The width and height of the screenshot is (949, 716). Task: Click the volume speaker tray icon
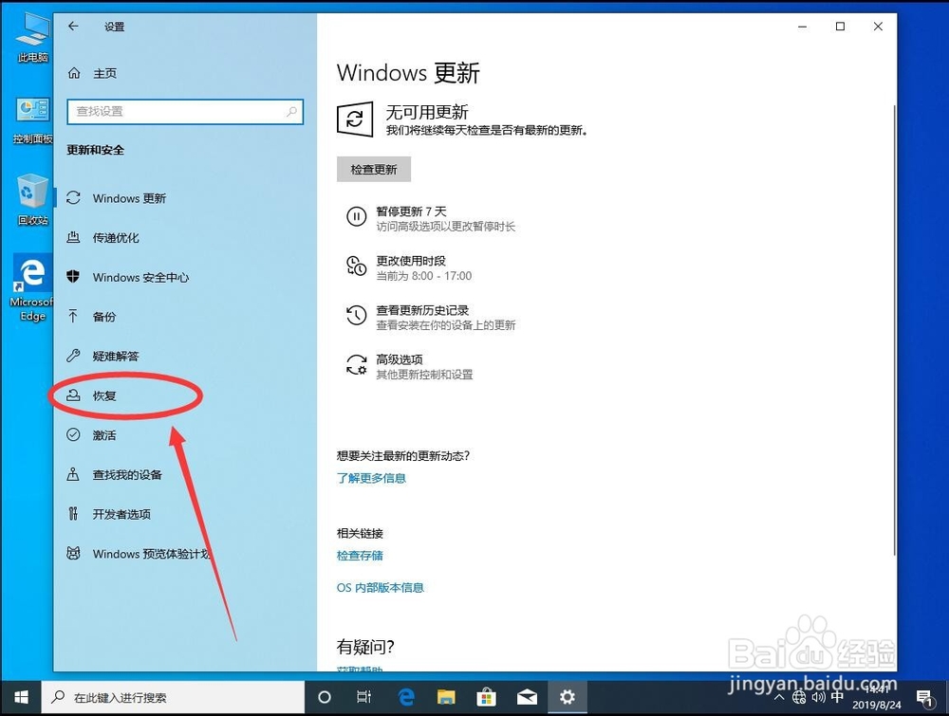pos(818,697)
